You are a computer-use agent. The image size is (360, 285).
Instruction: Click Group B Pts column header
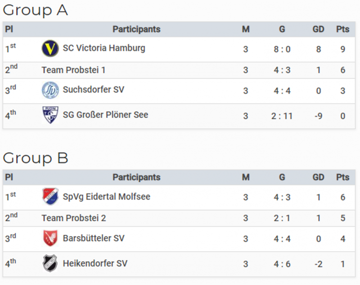[342, 177]
